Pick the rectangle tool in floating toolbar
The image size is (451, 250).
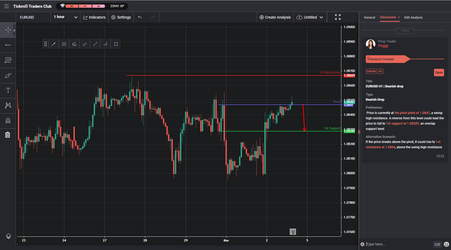(116, 44)
